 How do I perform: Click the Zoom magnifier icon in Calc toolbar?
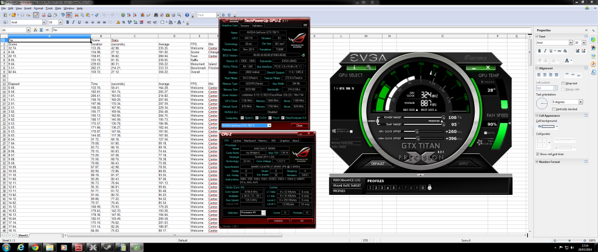179,15
